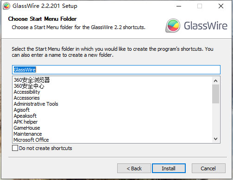Select 360安全浏览器 folder
This screenshot has width=233, height=180.
32,80
